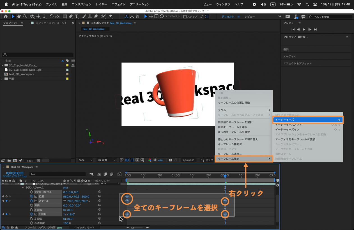This screenshot has width=354, height=230.
Task: Select the Pen tool
Action: [71, 17]
